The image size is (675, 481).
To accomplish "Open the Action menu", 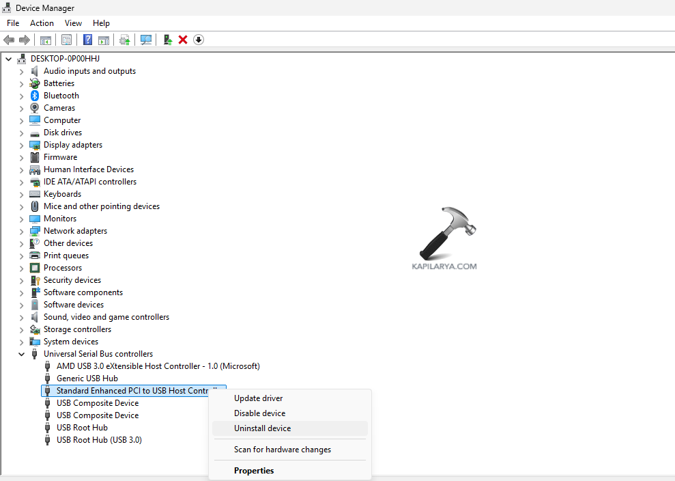I will pos(42,23).
